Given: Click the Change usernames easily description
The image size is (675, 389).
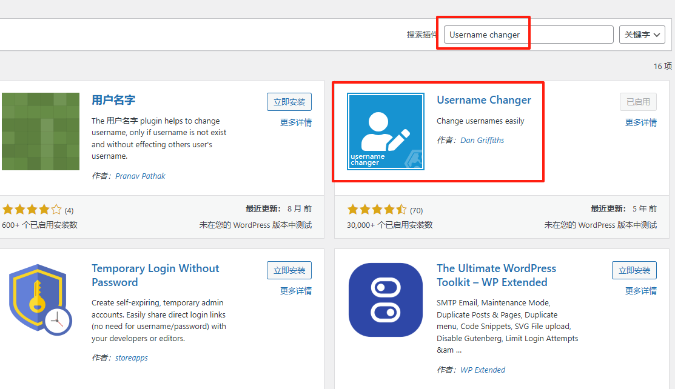Looking at the screenshot, I should point(480,121).
